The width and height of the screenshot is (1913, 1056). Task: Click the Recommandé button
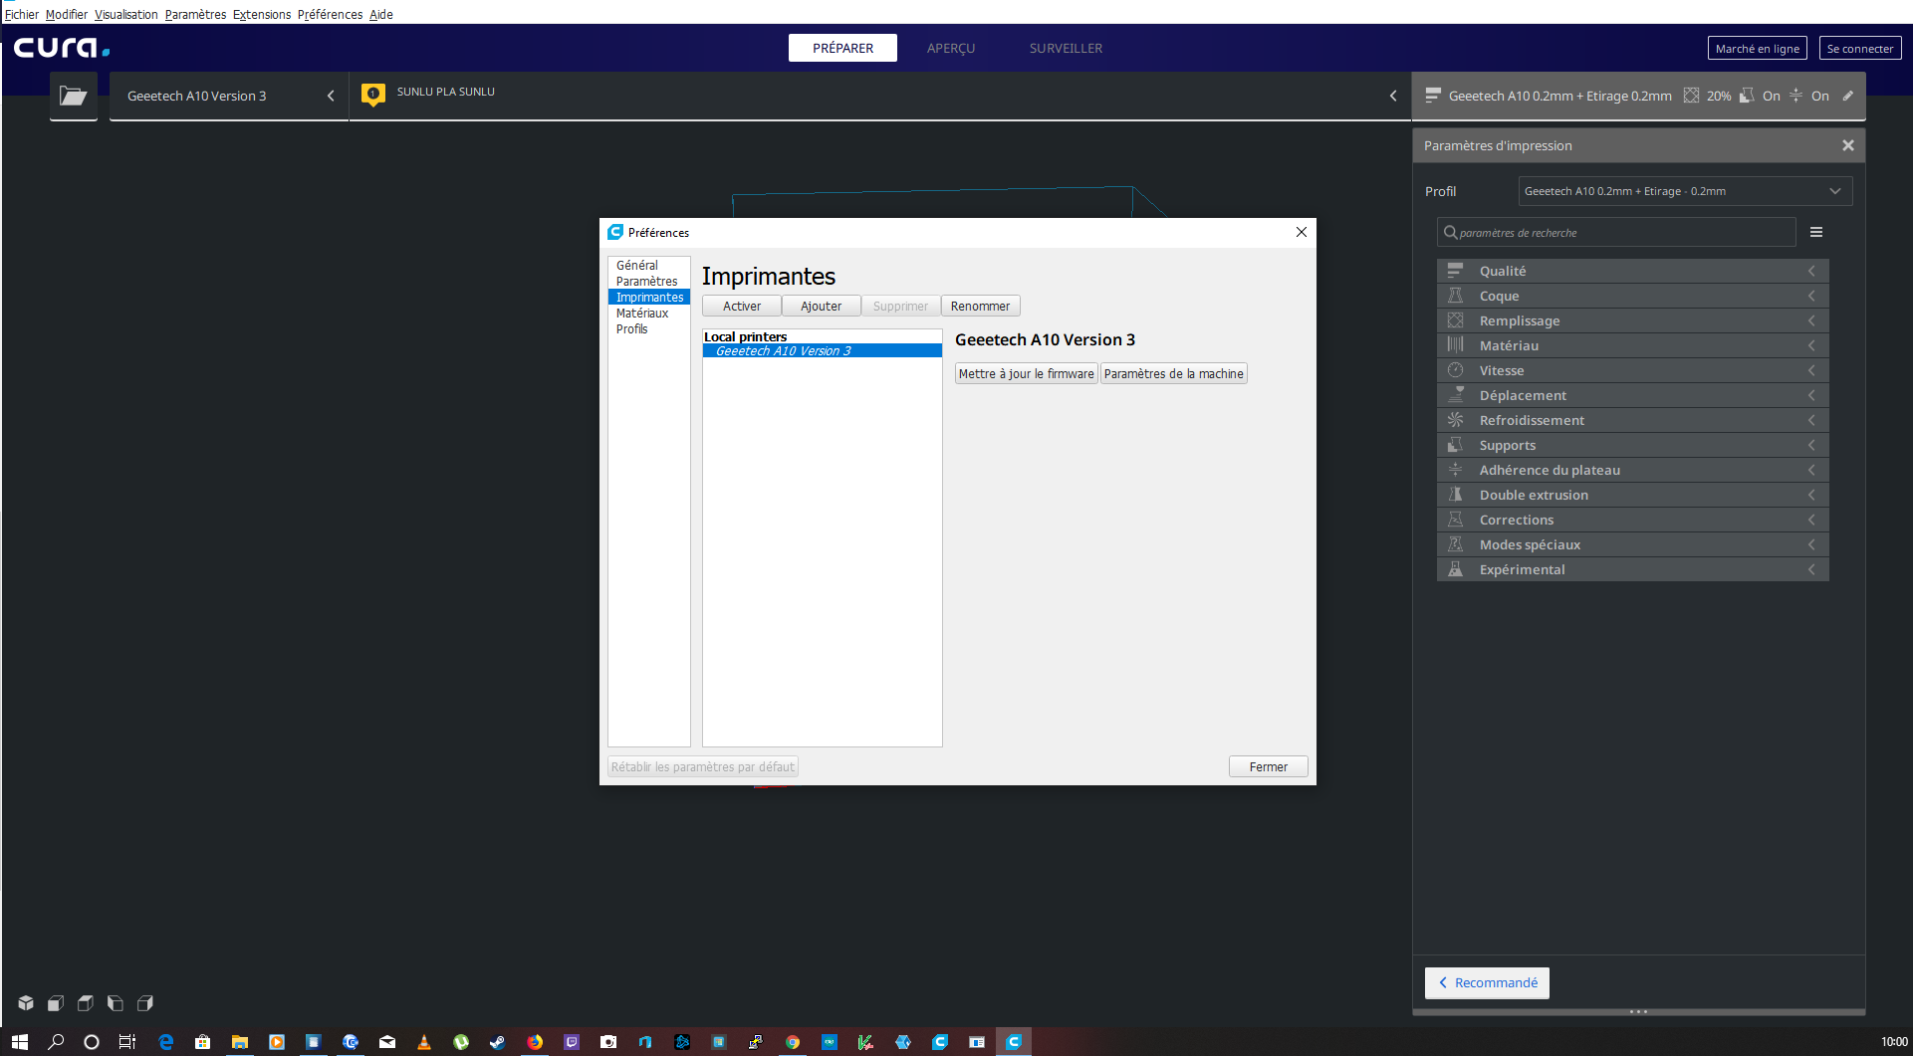1488,982
